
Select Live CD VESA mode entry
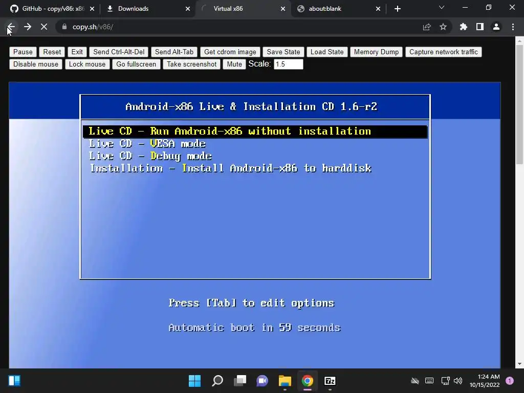[x=147, y=144]
